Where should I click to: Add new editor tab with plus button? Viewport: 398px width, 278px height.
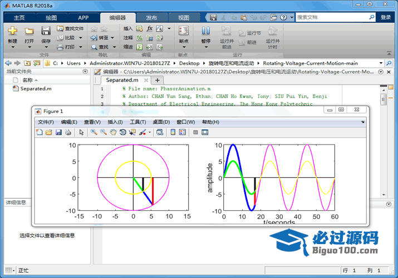pos(158,80)
